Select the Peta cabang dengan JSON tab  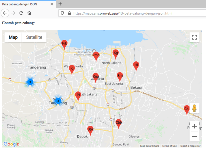coord(28,4)
